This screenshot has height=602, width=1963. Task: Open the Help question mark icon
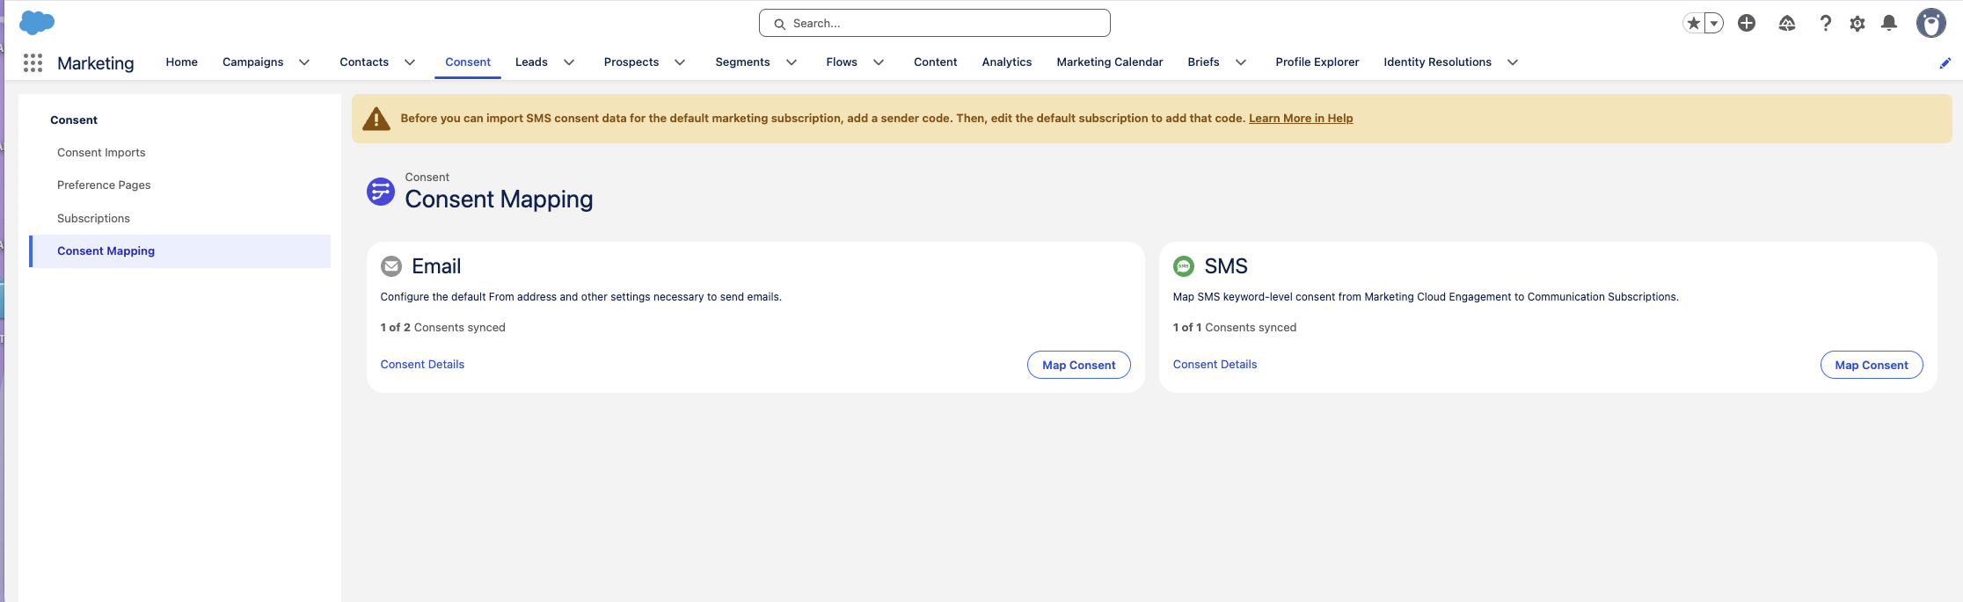click(x=1825, y=24)
